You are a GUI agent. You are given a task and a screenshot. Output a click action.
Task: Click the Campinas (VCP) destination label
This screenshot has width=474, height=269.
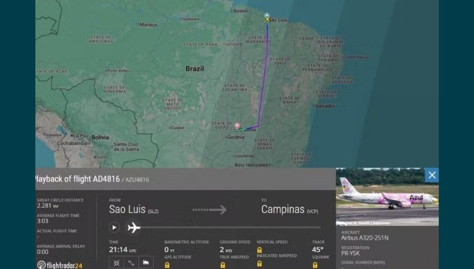coord(290,210)
